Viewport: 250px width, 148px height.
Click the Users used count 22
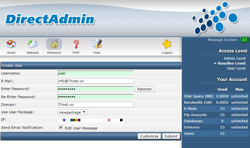pos(222,133)
